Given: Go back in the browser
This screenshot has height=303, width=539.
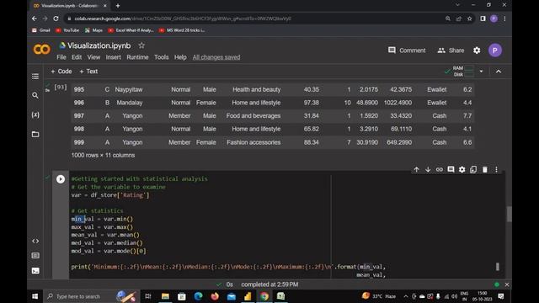Looking at the screenshot, I should coord(34,19).
